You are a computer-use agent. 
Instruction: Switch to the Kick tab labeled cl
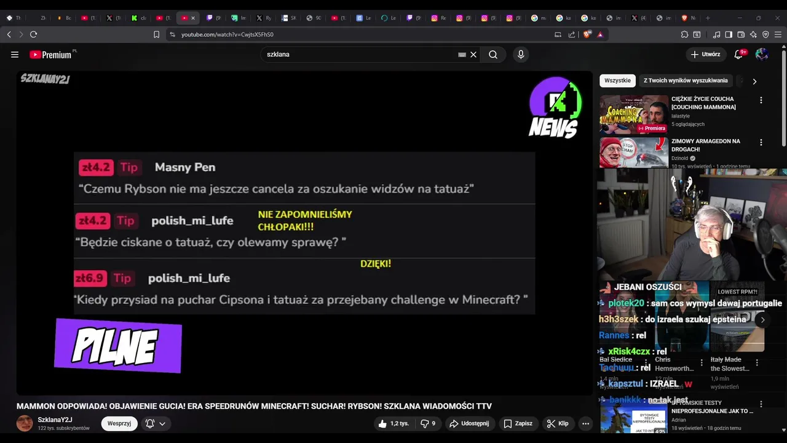tap(139, 18)
